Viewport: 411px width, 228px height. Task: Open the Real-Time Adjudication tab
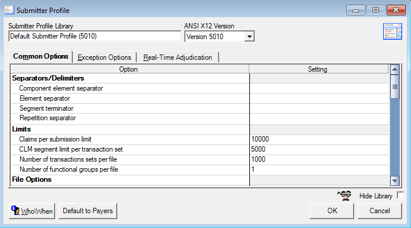(178, 57)
